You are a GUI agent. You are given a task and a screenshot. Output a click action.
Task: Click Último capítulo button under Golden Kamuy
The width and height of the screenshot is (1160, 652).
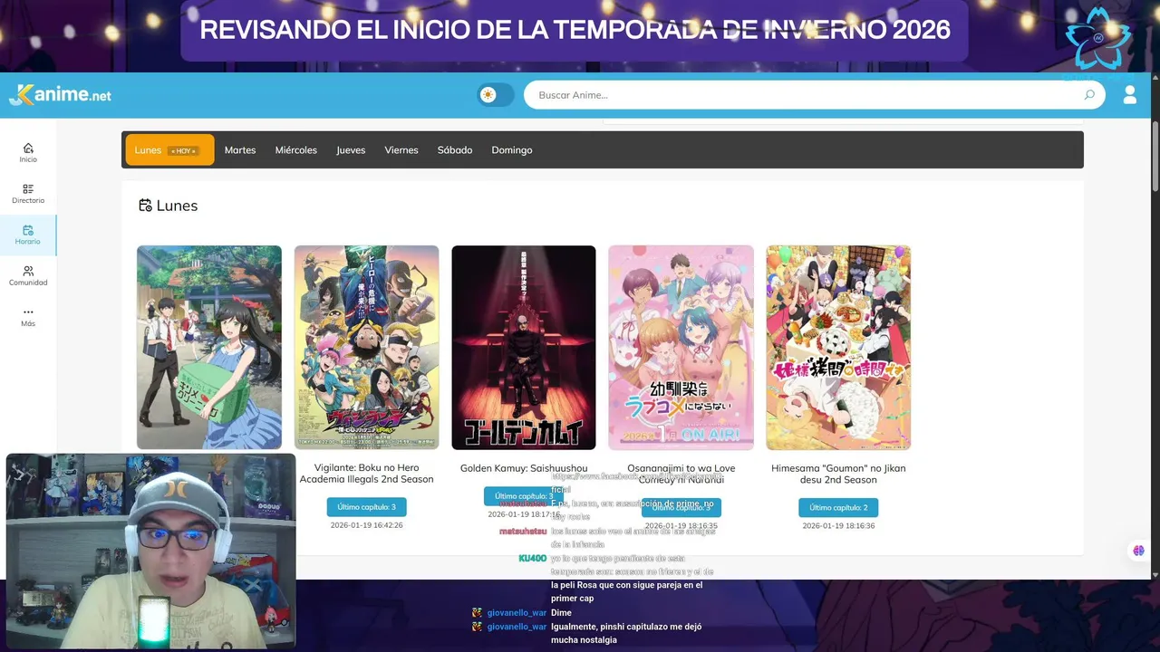[524, 496]
